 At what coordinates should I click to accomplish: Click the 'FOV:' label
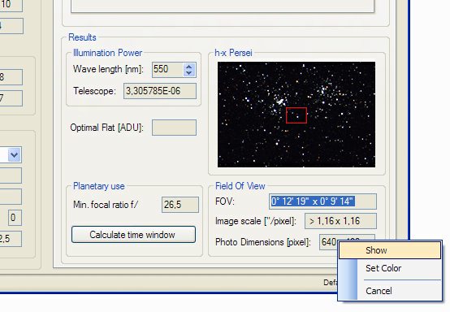click(x=225, y=201)
